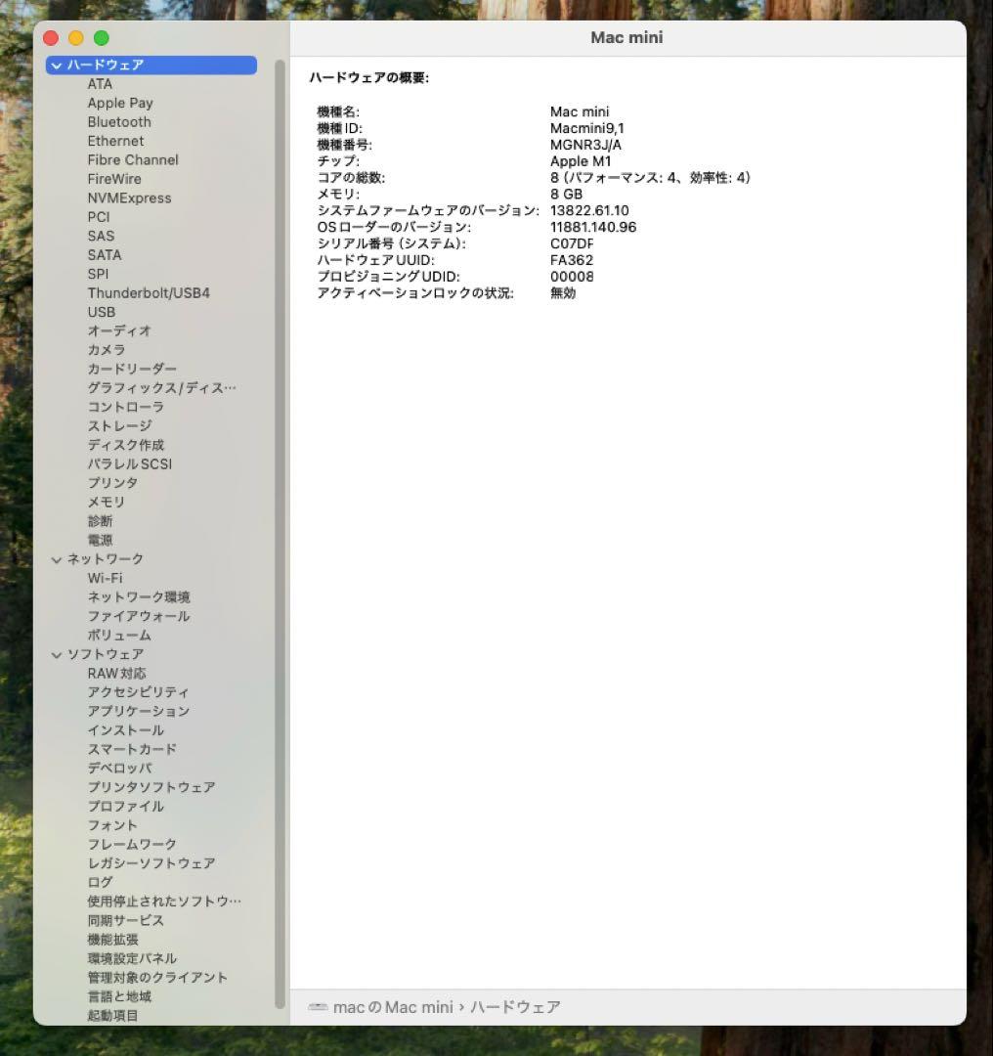Image resolution: width=993 pixels, height=1056 pixels.
Task: Show Ethernet information
Action: click(x=115, y=141)
